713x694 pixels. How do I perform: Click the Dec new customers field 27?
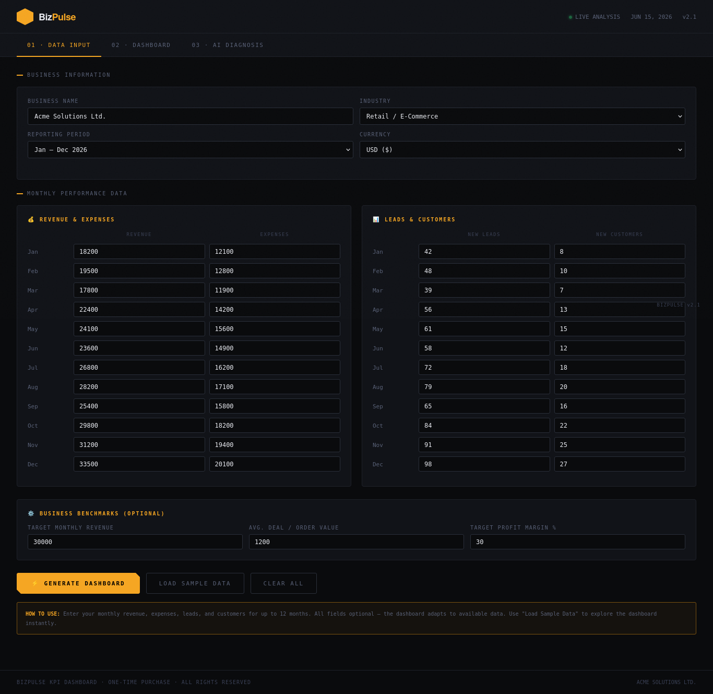(620, 464)
